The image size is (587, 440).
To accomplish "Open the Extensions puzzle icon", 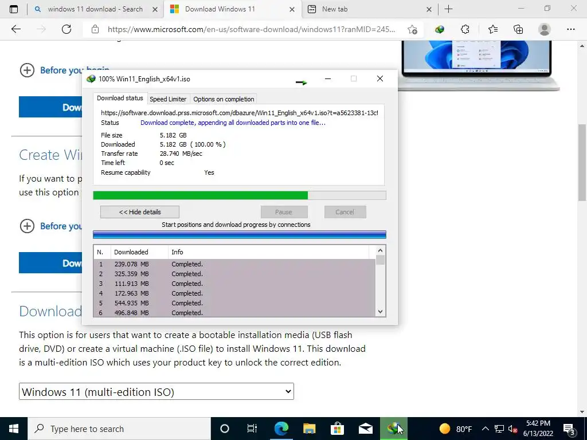I will (x=465, y=29).
